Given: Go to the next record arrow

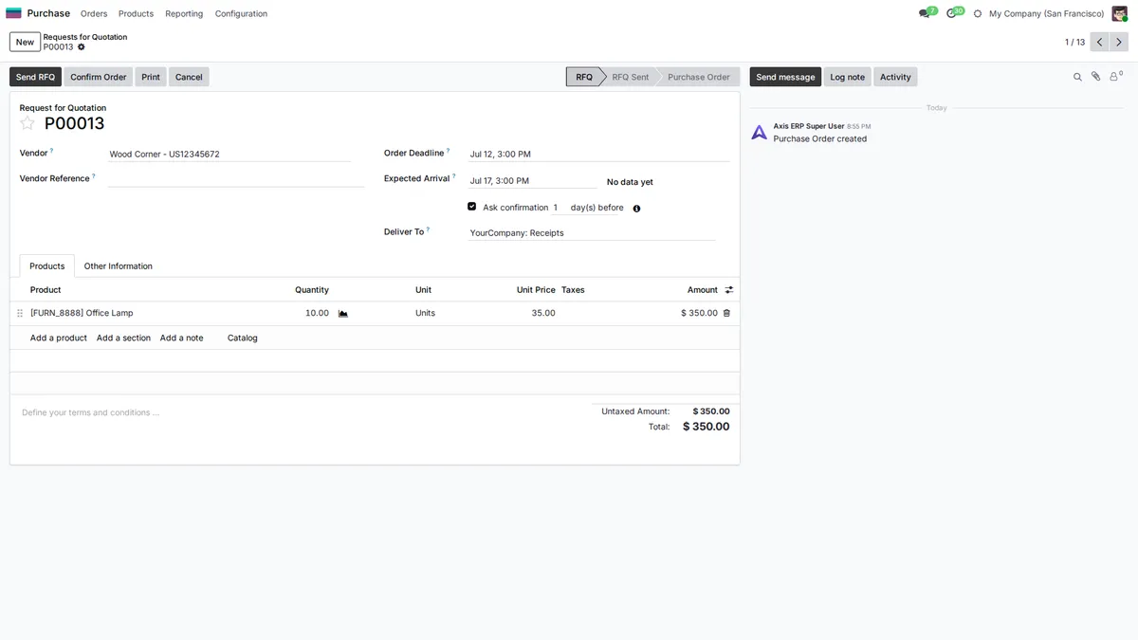Looking at the screenshot, I should [1119, 42].
